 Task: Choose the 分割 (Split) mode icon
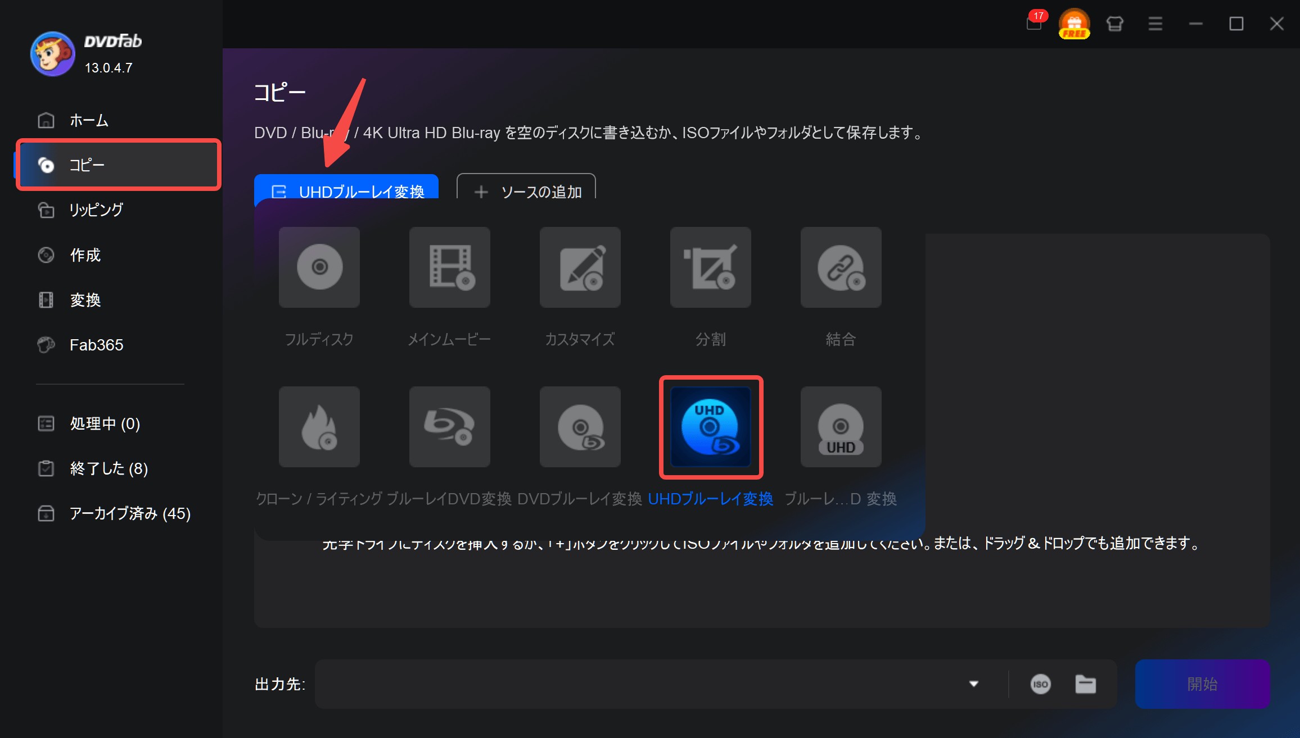711,267
